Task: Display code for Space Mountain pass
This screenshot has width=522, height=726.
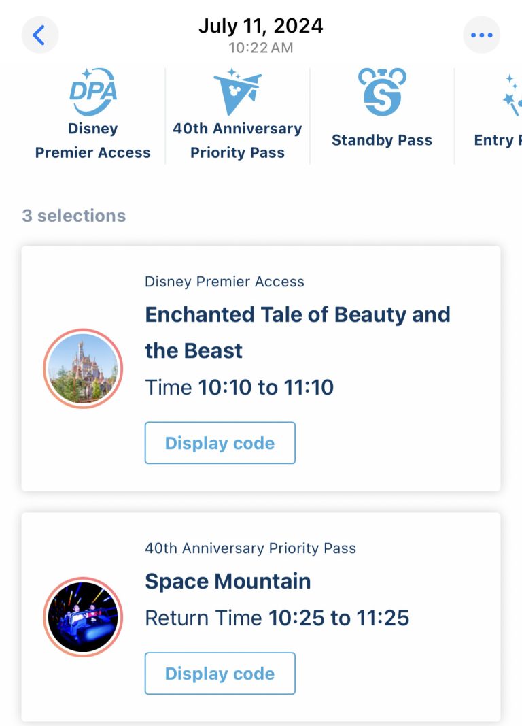Action: coord(220,673)
